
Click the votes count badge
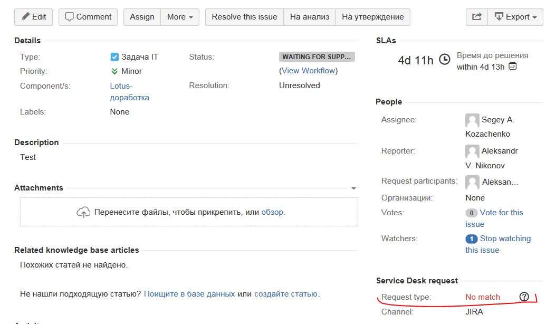pyautogui.click(x=472, y=213)
